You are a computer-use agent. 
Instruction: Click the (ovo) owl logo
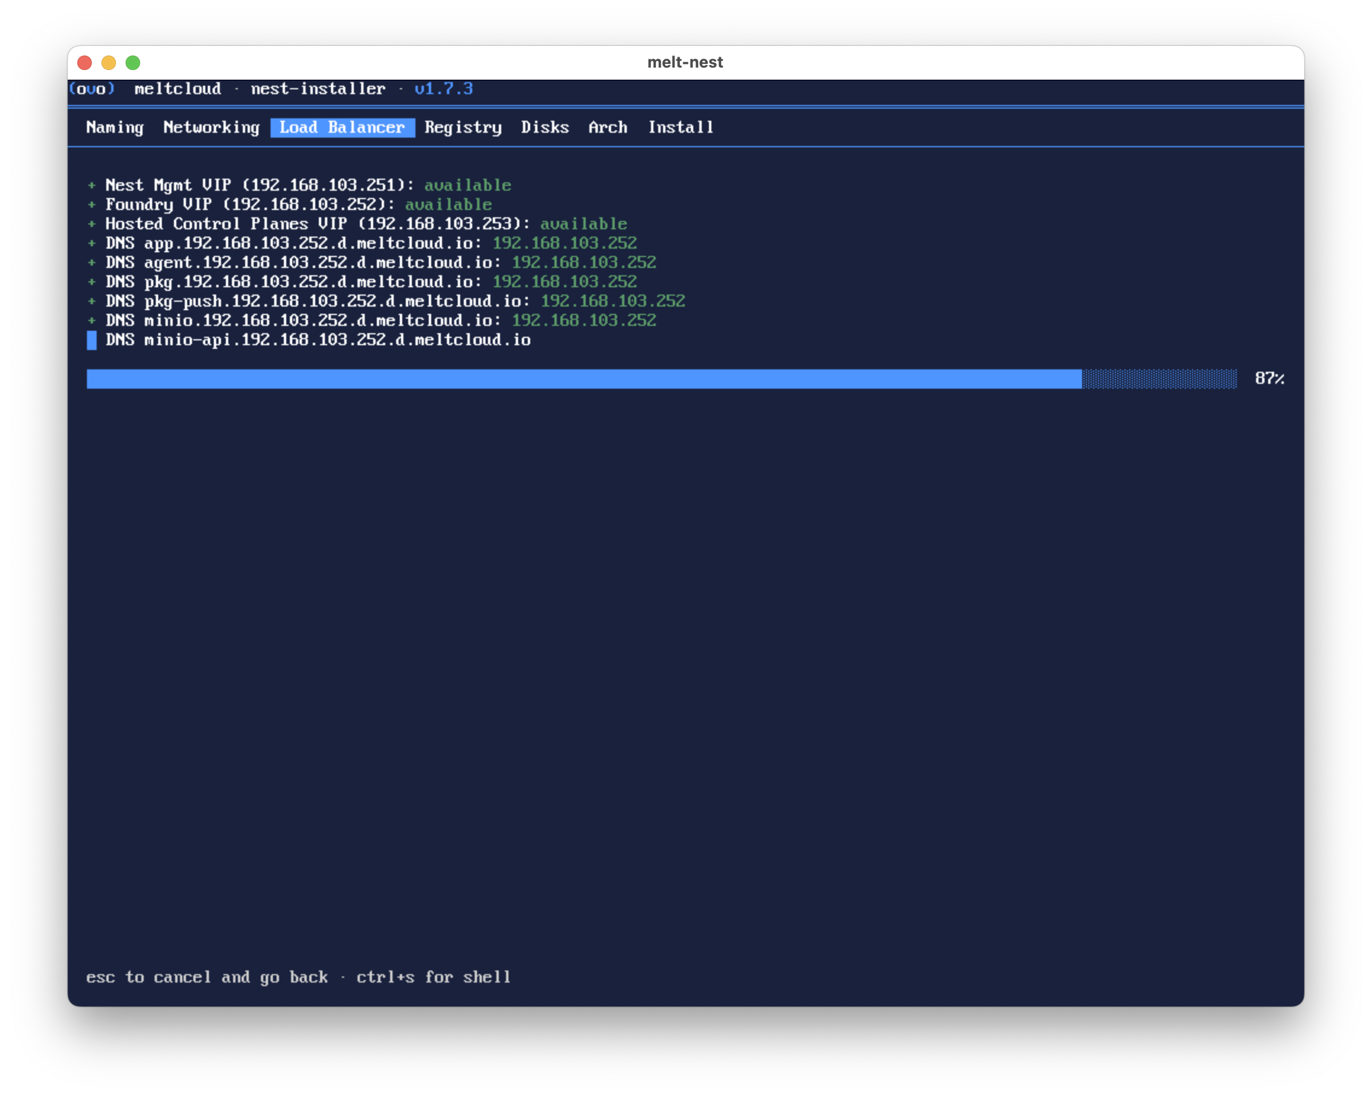(92, 89)
